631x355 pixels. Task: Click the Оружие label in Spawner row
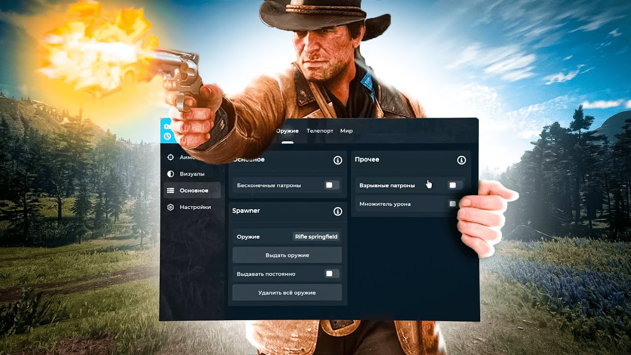tap(248, 237)
